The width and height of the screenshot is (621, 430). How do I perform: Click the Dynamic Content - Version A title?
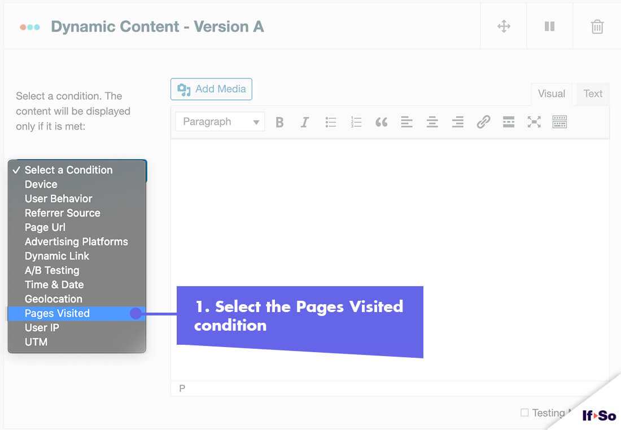pyautogui.click(x=158, y=27)
